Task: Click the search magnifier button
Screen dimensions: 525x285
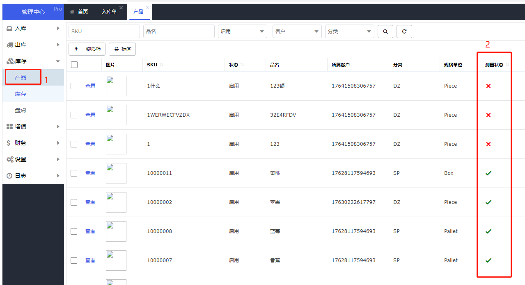Action: 385,32
